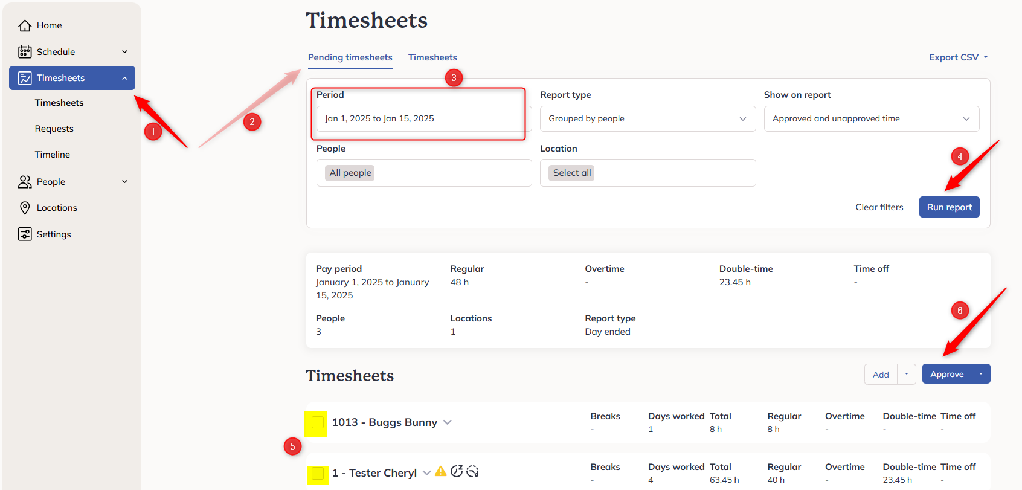Open Requests in the sidebar

pos(54,129)
